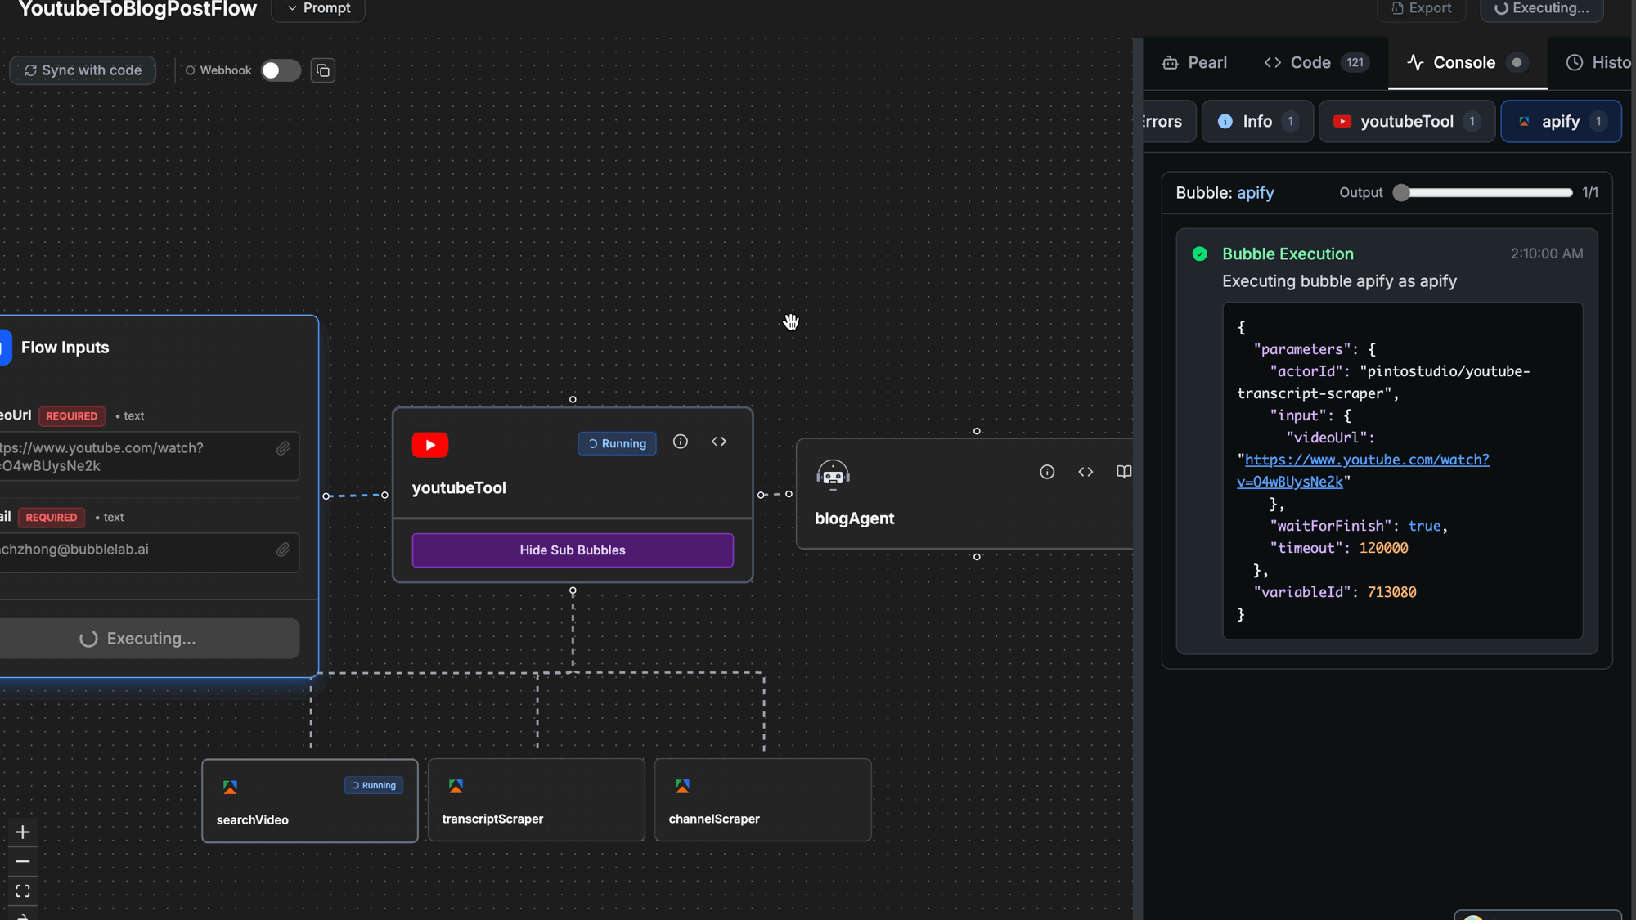The height and width of the screenshot is (920, 1636).
Task: Click attachment paperclip in video URL field
Action: (283, 449)
